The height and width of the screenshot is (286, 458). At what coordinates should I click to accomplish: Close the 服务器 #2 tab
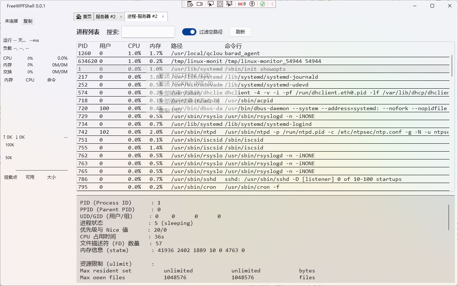click(x=121, y=16)
